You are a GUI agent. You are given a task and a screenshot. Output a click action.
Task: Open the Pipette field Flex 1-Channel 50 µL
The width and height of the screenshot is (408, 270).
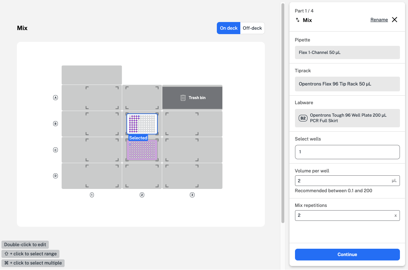coord(347,52)
